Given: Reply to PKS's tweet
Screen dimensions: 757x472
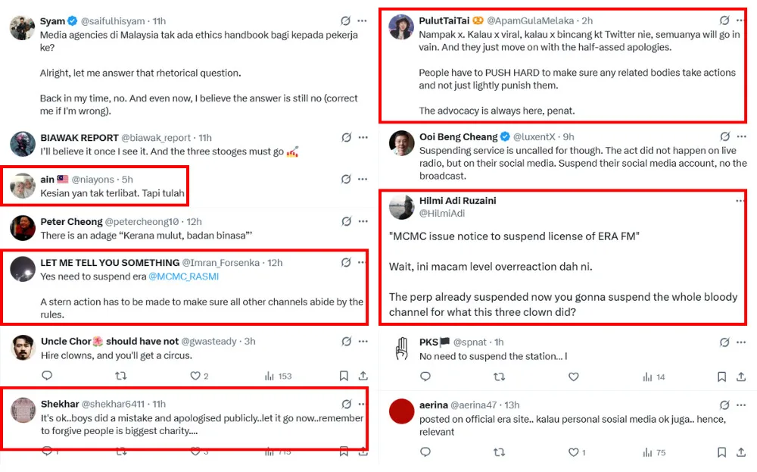Looking at the screenshot, I should pyautogui.click(x=425, y=377).
